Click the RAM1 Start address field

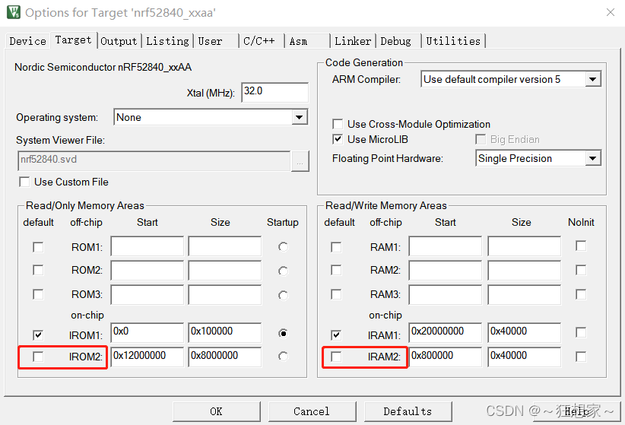(446, 246)
